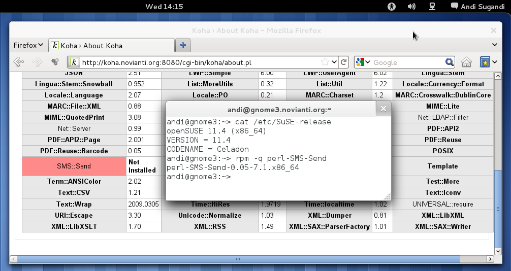Bookmark this page with the star
Image resolution: width=511 pixels, height=271 pixels.
(x=325, y=62)
